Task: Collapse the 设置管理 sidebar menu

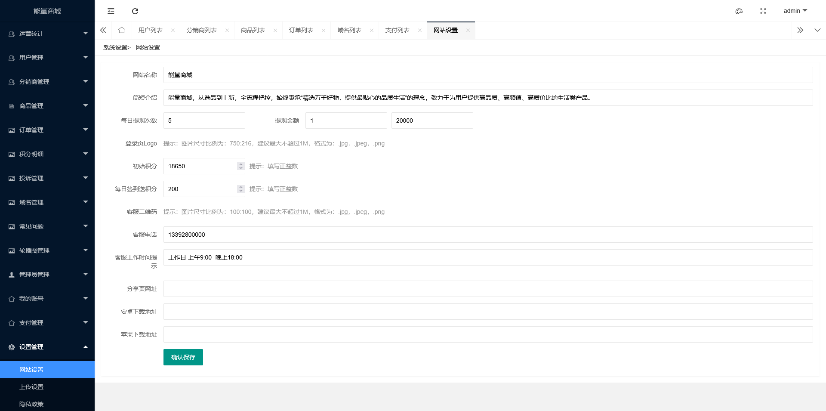Action: tap(47, 347)
